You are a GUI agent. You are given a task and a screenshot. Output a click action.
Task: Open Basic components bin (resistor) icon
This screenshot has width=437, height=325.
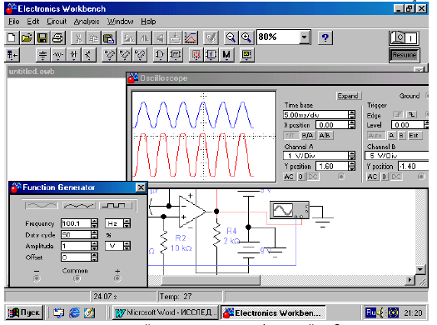coord(58,55)
